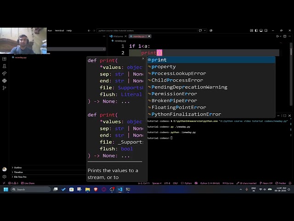Open the Help menu
Viewport: 294px width, 221px height.
[x=69, y=30]
